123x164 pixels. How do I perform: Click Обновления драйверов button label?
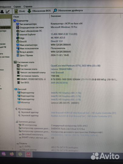[70, 11]
